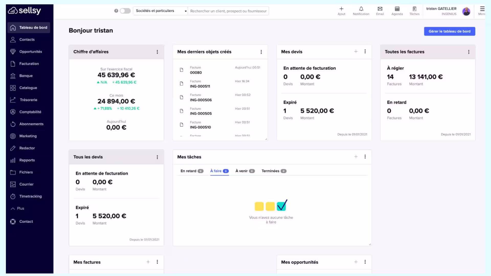
Task: Select the Terminées tasks tab
Action: point(274,171)
